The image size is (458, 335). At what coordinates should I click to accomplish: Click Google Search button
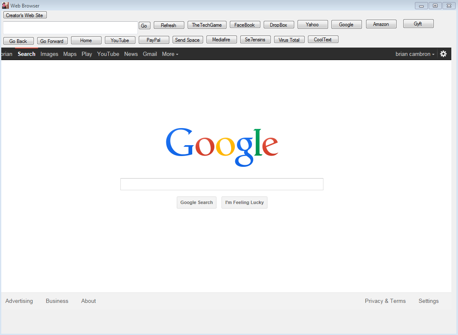point(196,203)
